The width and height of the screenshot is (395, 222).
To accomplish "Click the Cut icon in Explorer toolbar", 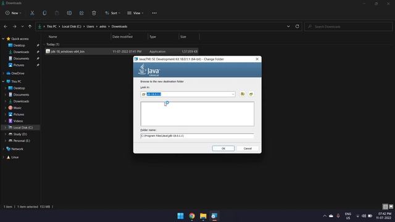I will (32, 13).
